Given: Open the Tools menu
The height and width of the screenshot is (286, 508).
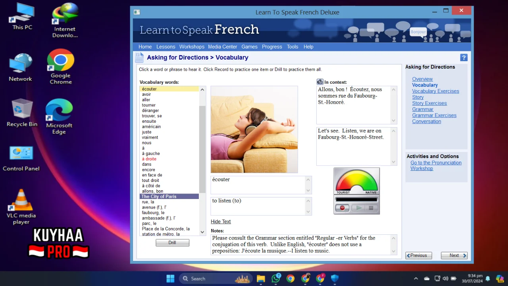Looking at the screenshot, I should [x=292, y=47].
